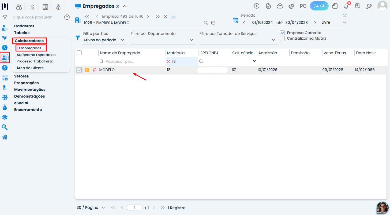Toggle the select-all checkbox in table header
390x215 pixels.
coord(79,53)
